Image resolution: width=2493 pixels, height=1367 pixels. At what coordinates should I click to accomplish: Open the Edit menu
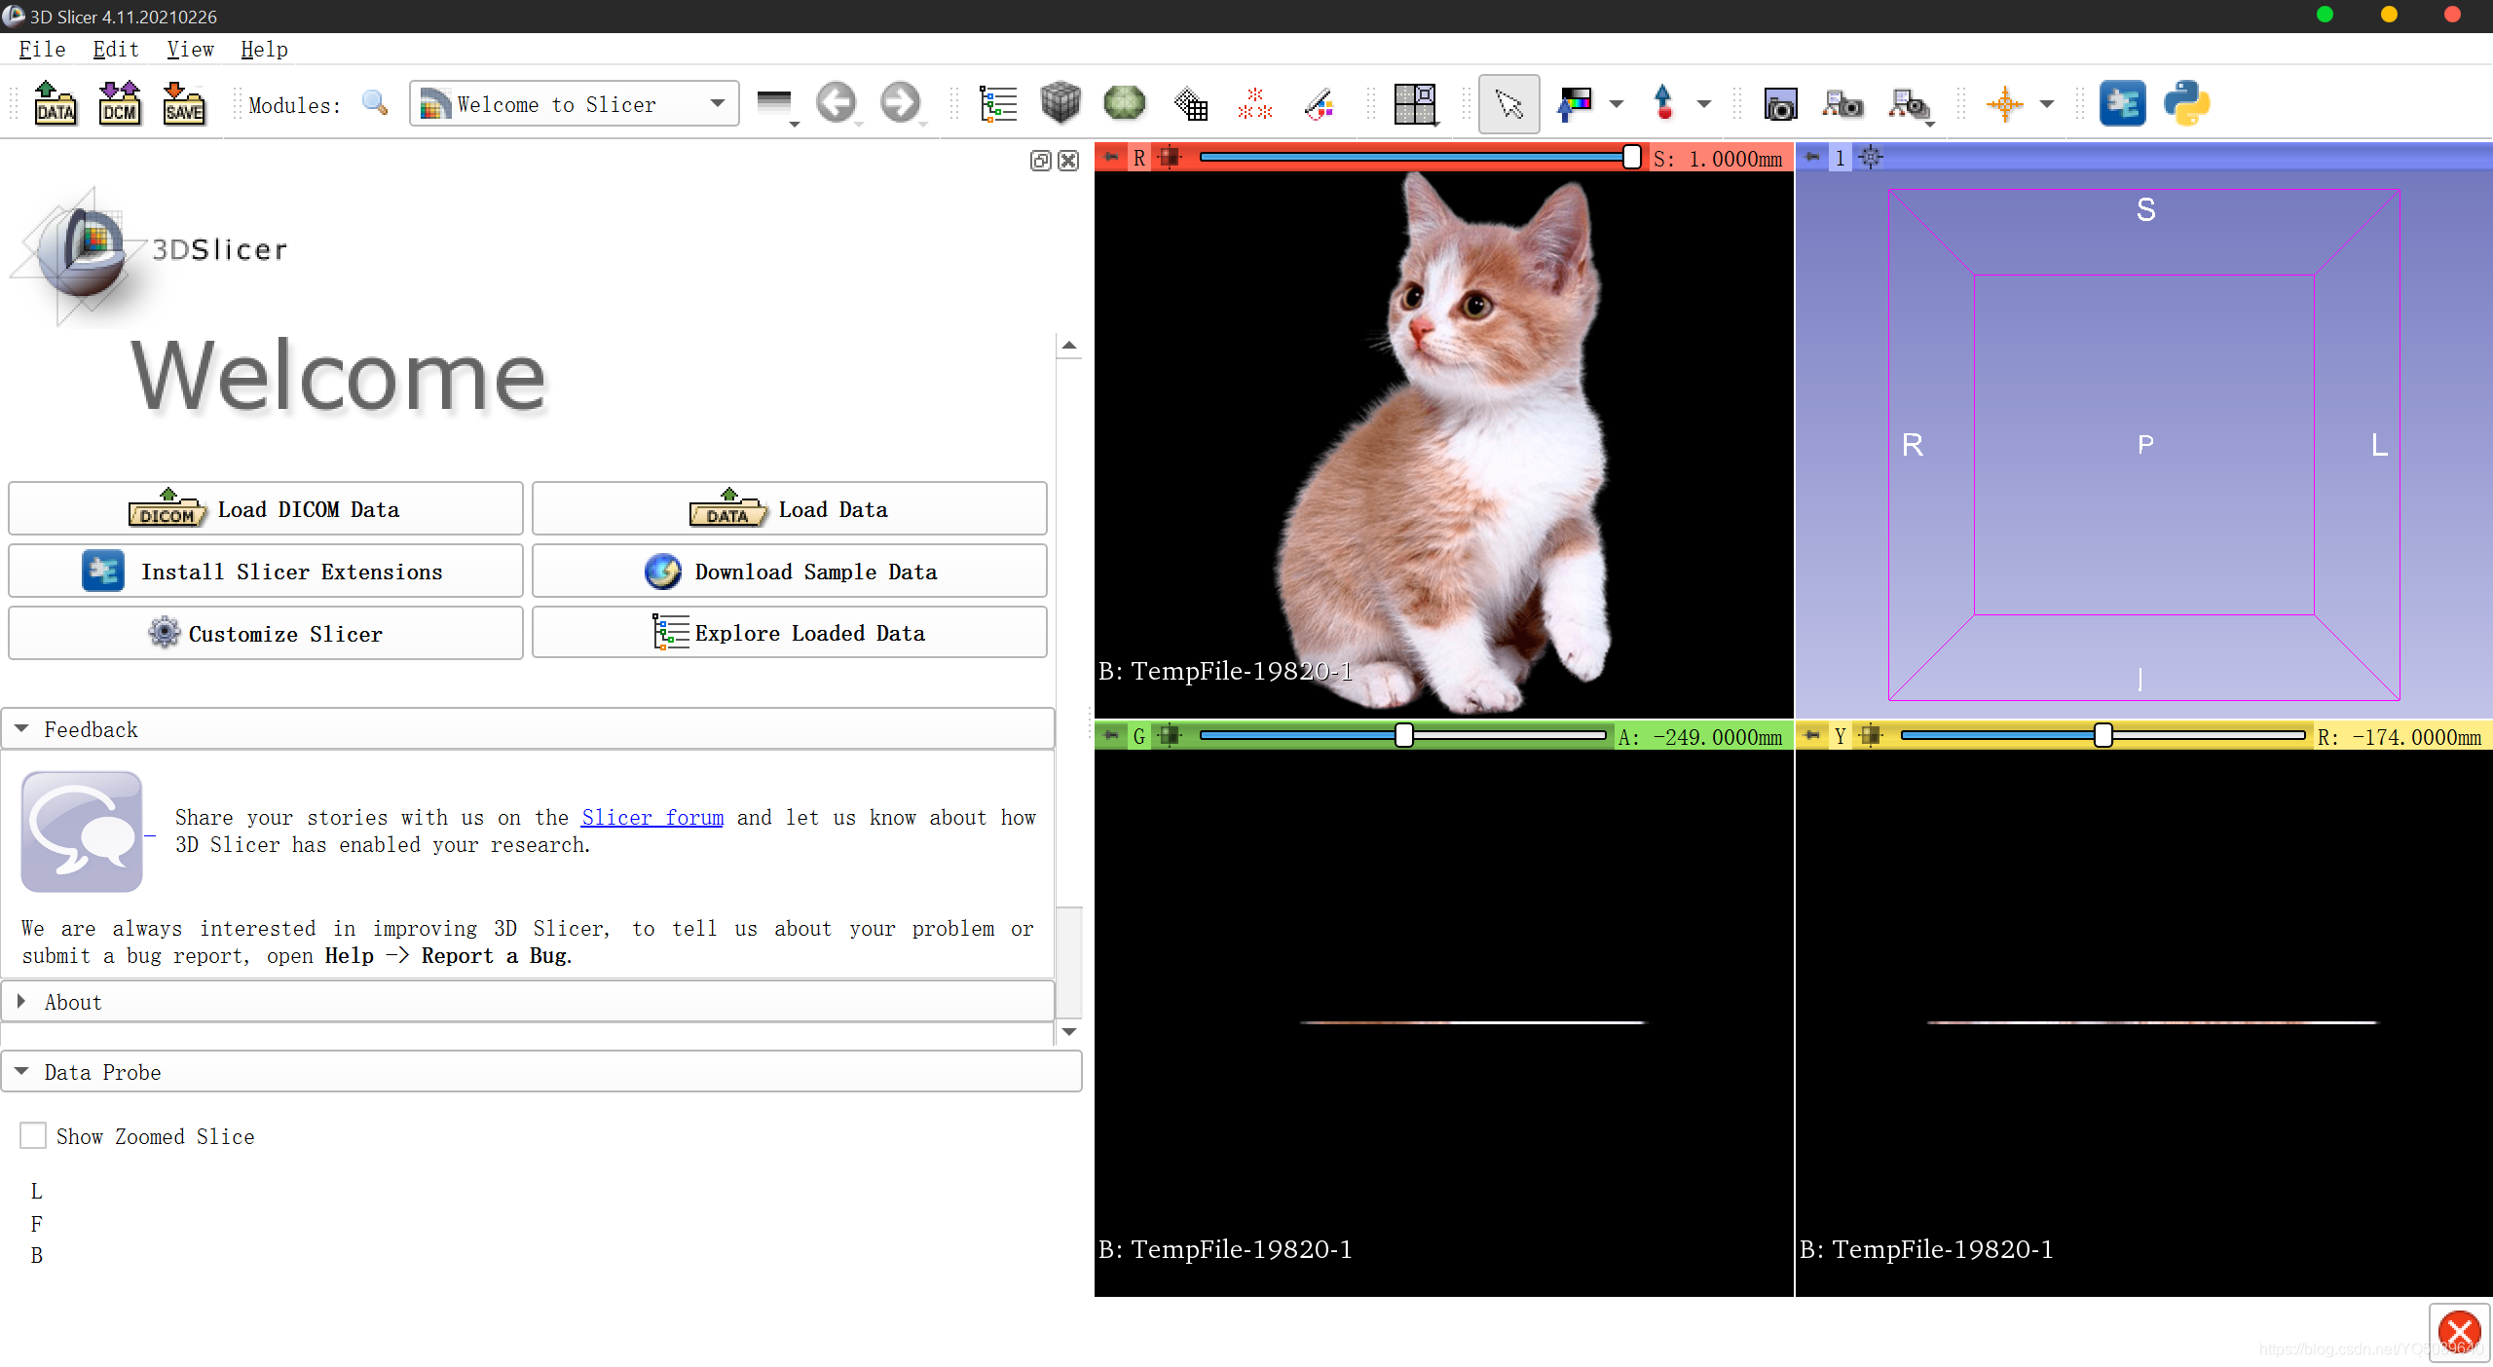113,49
